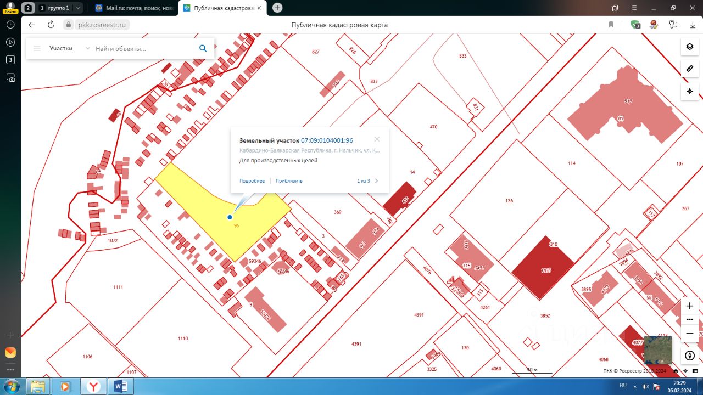Select the ruler measurement tool
Viewport: 703px width, 395px height.
coord(689,69)
